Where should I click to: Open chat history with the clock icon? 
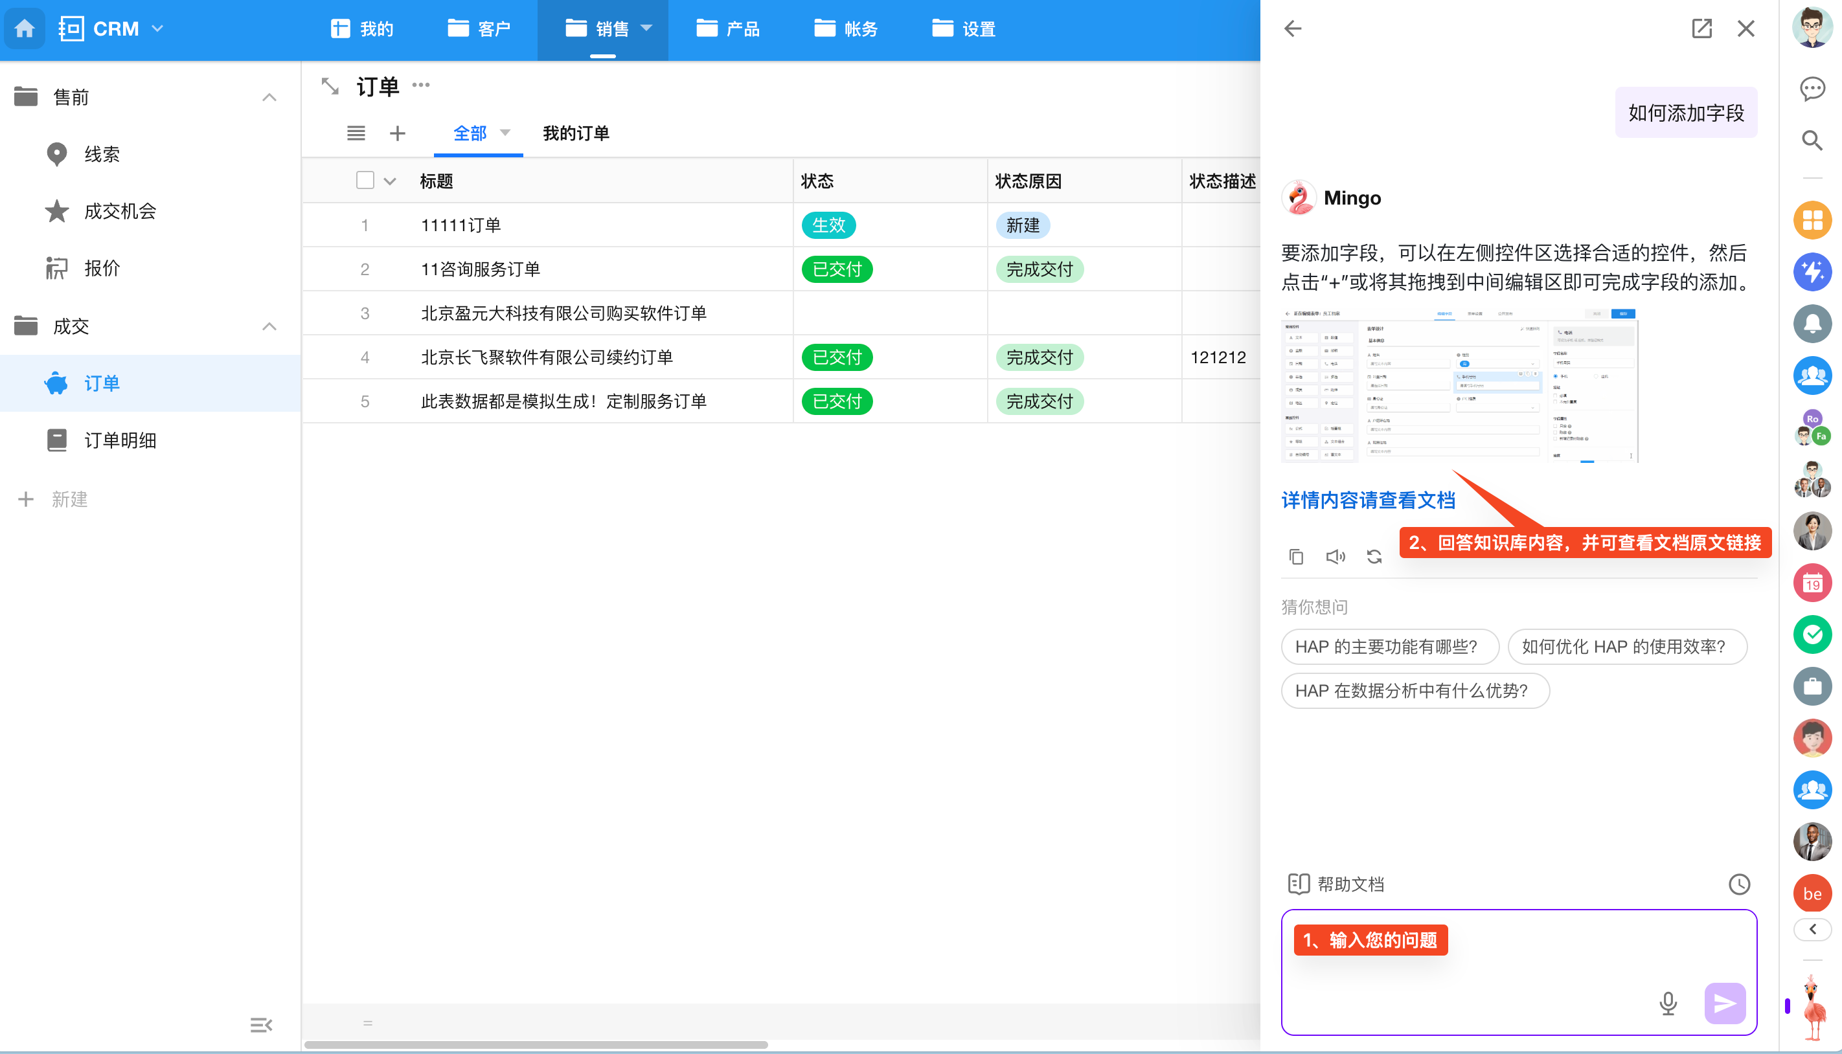point(1739,884)
